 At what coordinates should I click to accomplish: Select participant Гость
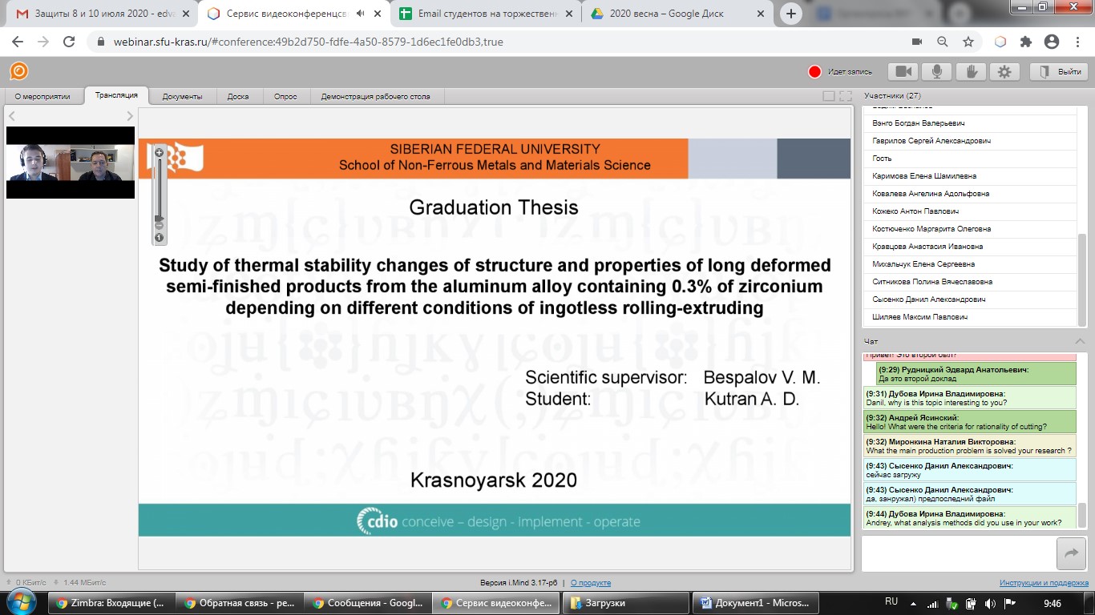(969, 159)
